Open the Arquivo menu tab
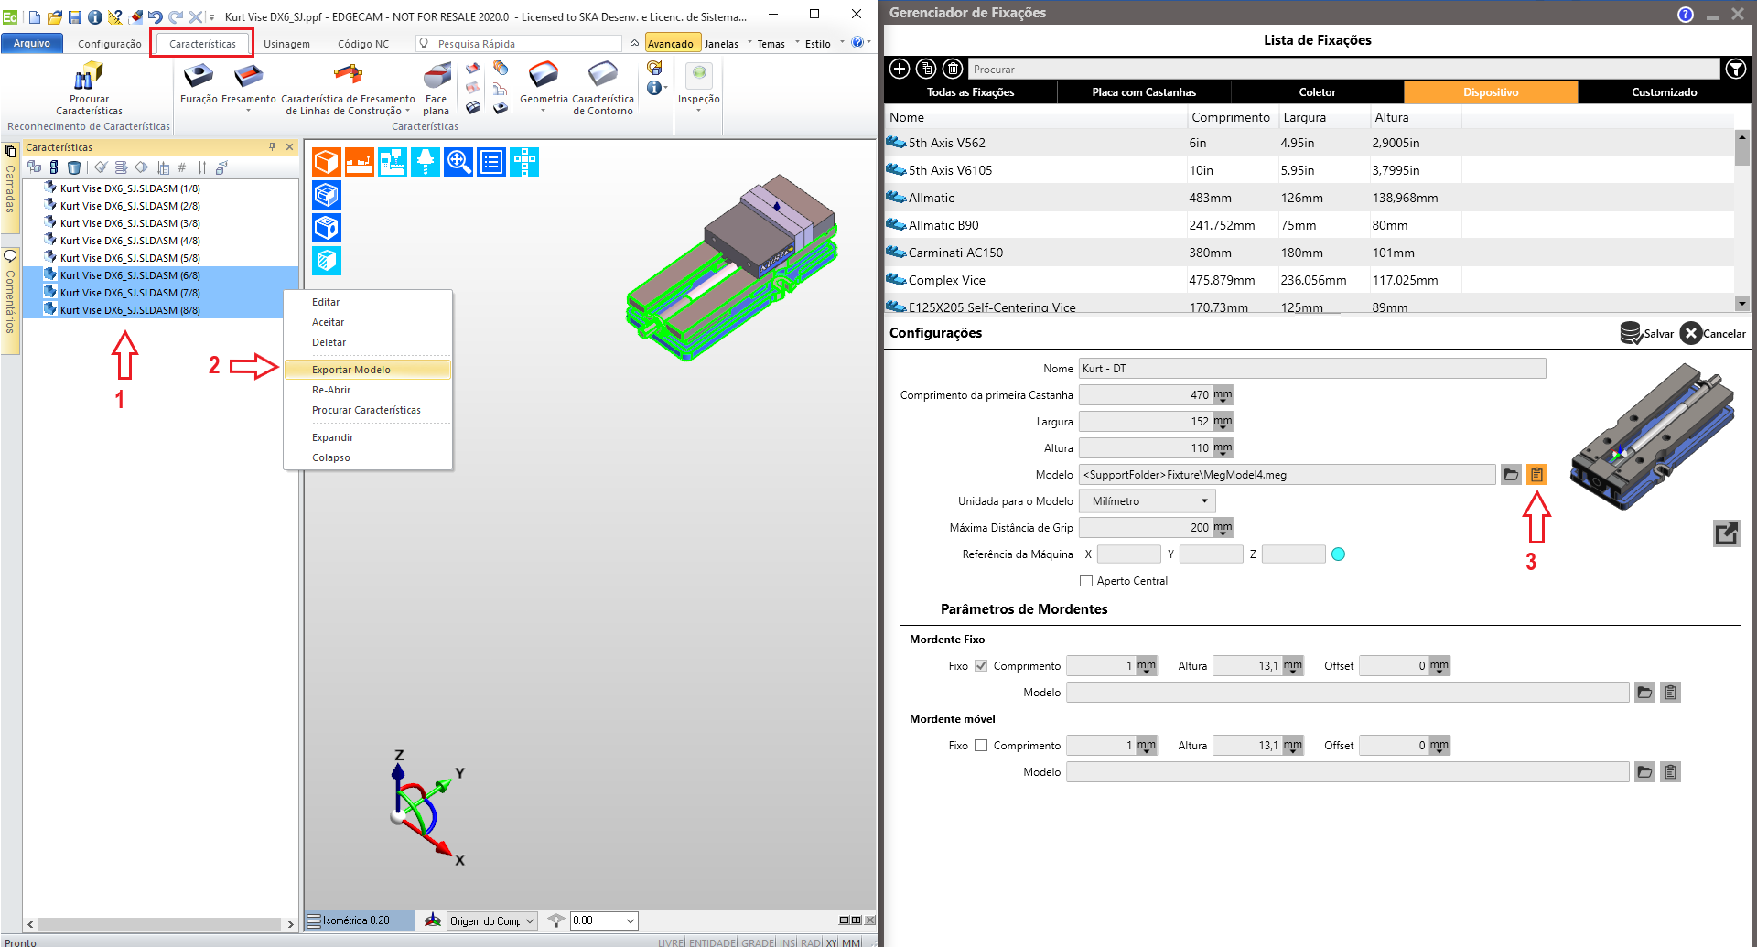This screenshot has height=947, width=1757. point(32,43)
